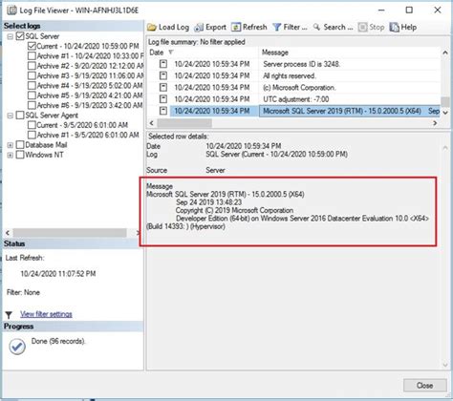Viewport: 453px width, 401px height.
Task: Click the log grid horizontal scrollbar thumb
Action: [184, 123]
